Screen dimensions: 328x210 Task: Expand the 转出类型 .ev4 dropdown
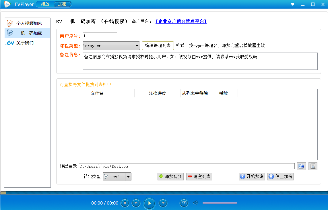pyautogui.click(x=128, y=177)
